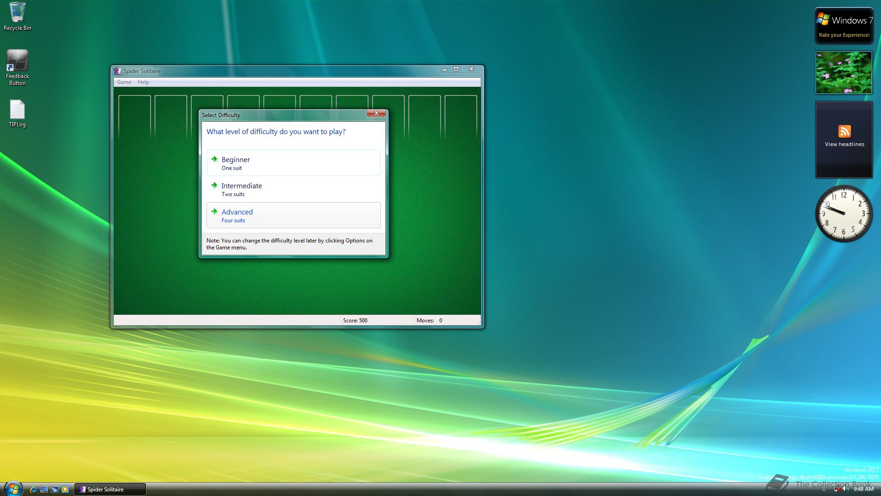Click the Score: 500 status text
The width and height of the screenshot is (881, 496).
pos(355,321)
